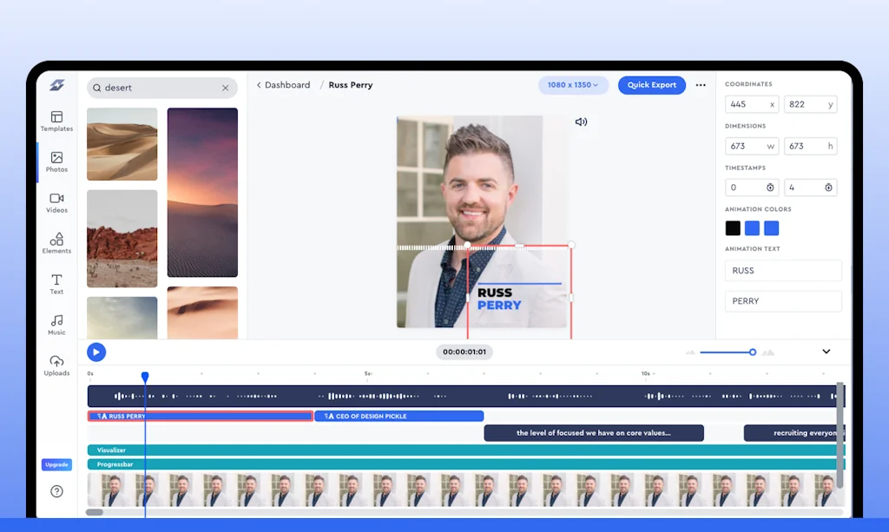Go back to Dashboard breadcrumb
Viewport: 889px width, 532px height.
283,85
